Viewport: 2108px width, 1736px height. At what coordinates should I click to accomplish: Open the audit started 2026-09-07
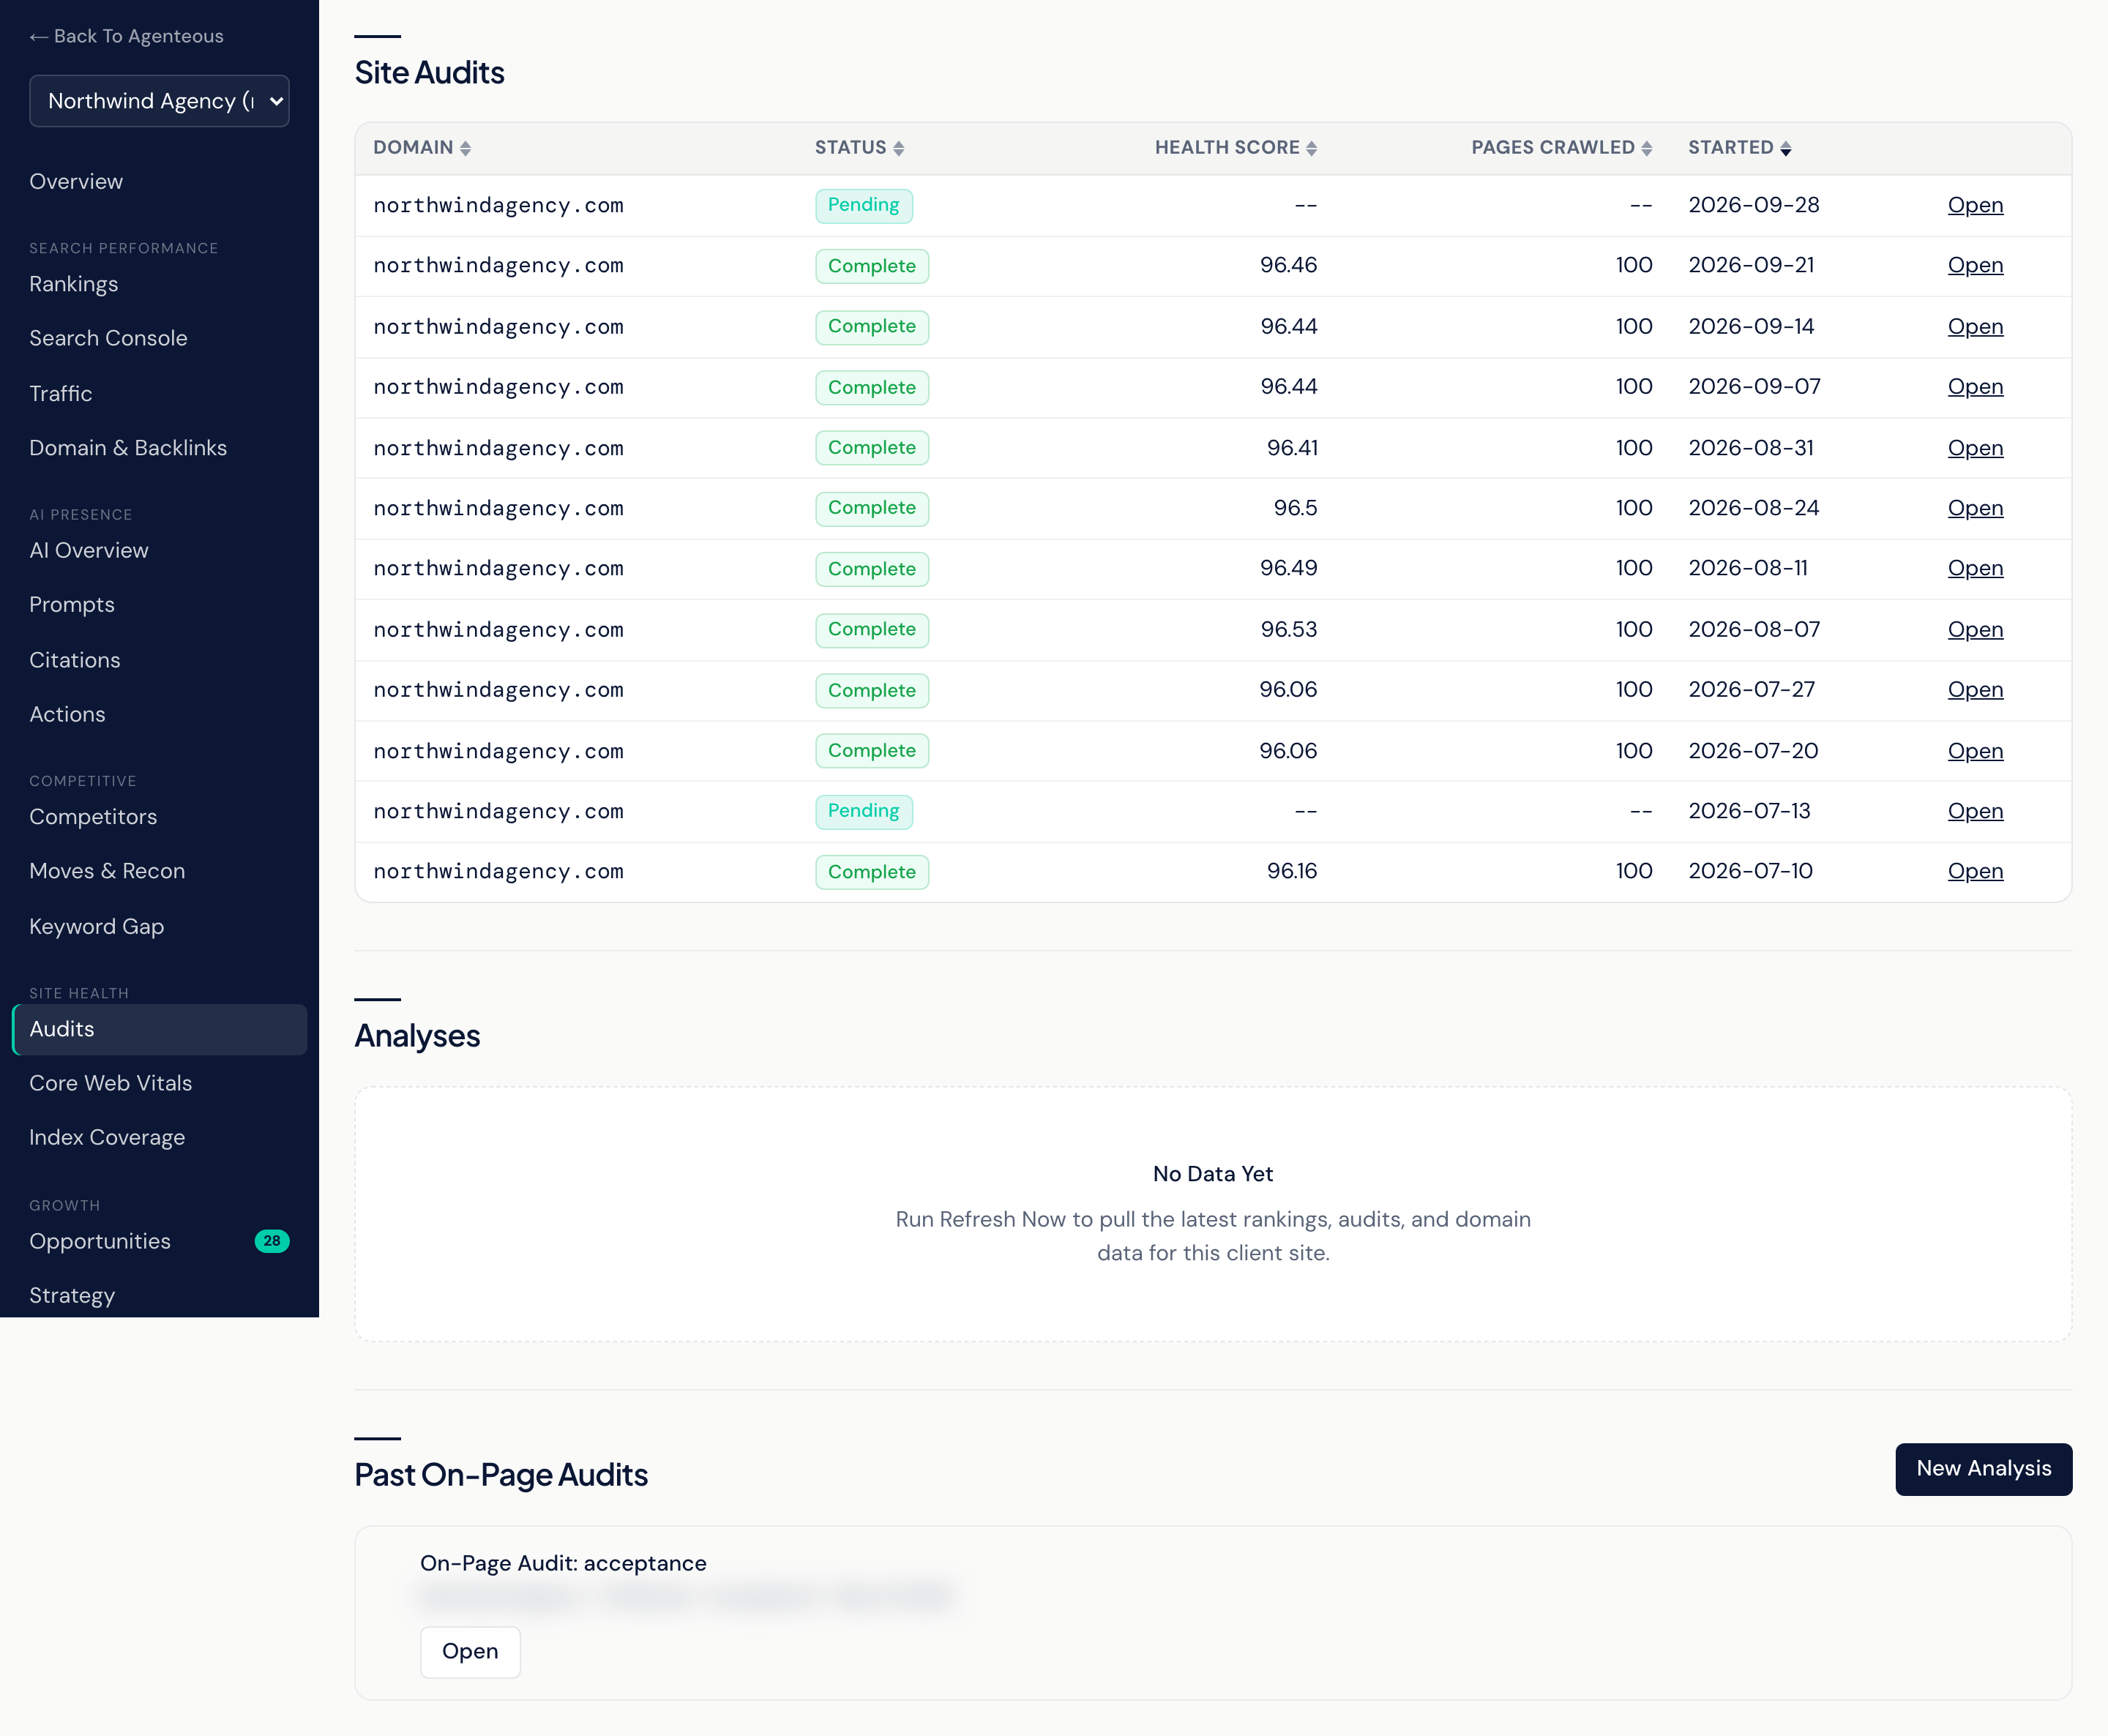pos(1975,387)
